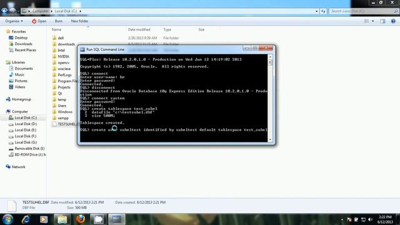400x225 pixels.
Task: Open the view options dropdown arrow
Action: point(372,21)
